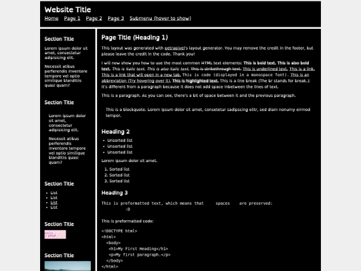Click 'Lorem ipsum dolor sit amet.' below the unsorted list

[x=130, y=161]
